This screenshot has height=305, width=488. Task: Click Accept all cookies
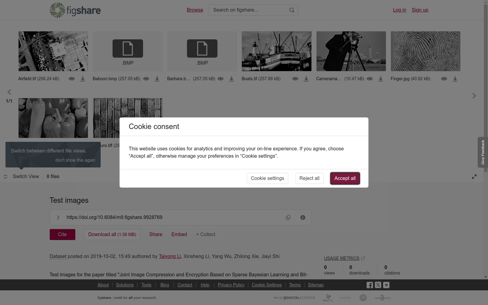345,178
